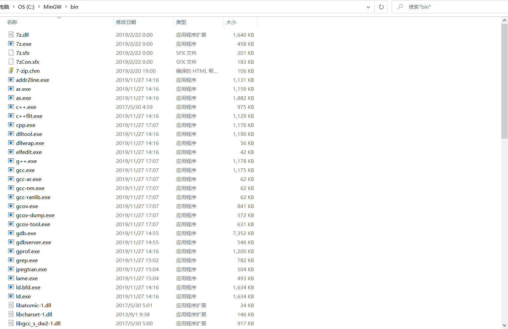Click the search magnifier icon
The width and height of the screenshot is (508, 329).
point(400,7)
